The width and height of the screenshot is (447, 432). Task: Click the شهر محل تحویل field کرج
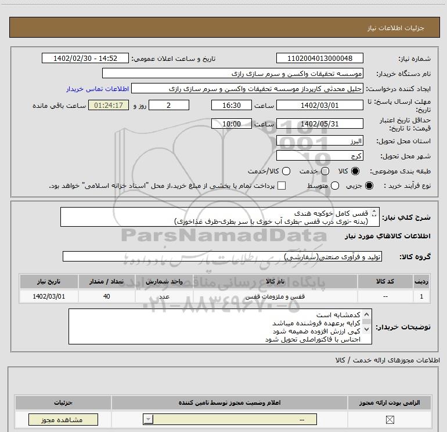pos(319,156)
